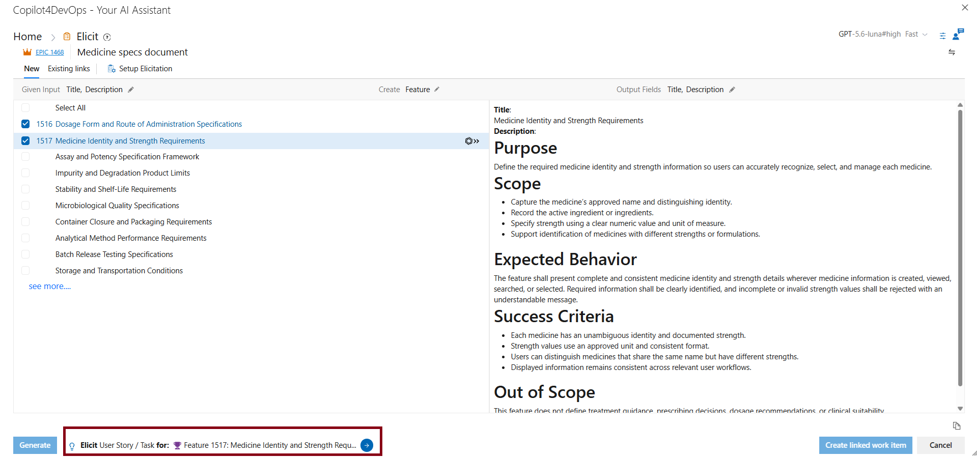The image size is (977, 457).
Task: Click the Feature 1517 trophy icon
Action: (x=177, y=445)
